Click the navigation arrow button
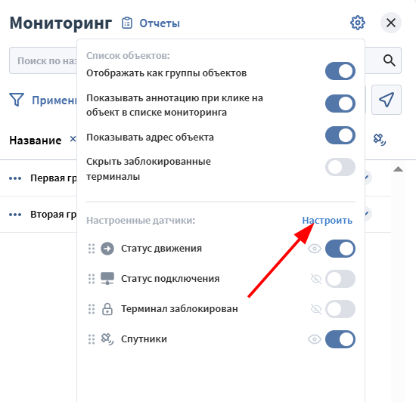416x402 pixels. coord(387,100)
